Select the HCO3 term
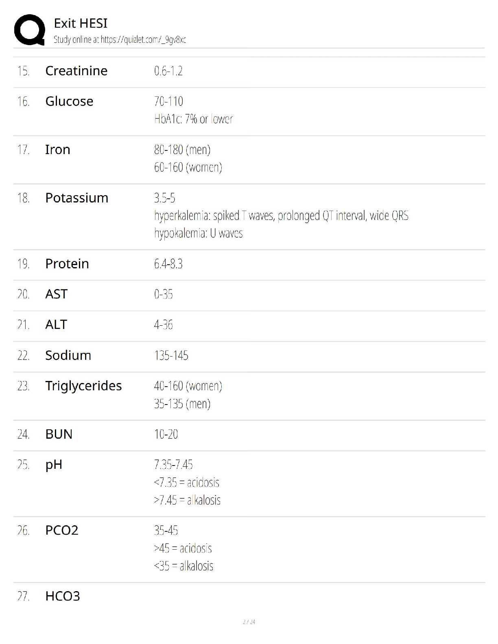Viewport: 498px width, 644px height. click(x=63, y=596)
